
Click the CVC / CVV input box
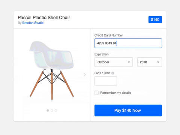point(106,81)
